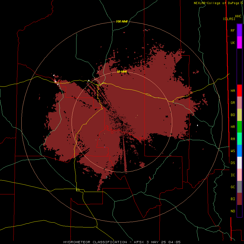Click "HYDROMETEOR CLASSIFICATION" in the bottom caption
The image size is (244, 244).
[95, 242]
